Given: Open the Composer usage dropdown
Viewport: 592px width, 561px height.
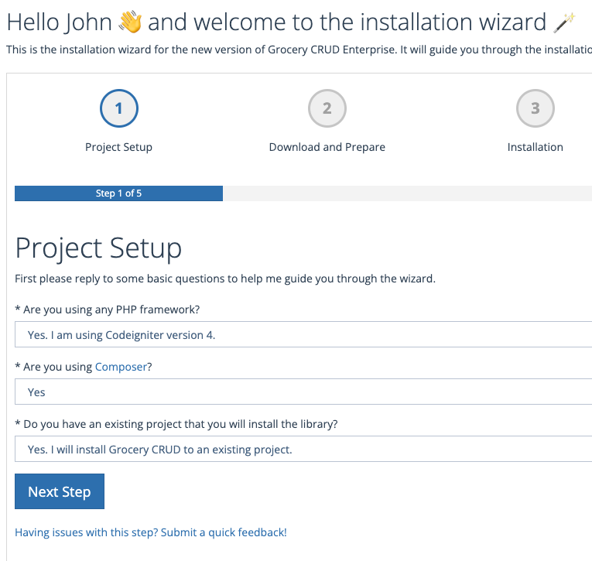Looking at the screenshot, I should click(303, 392).
